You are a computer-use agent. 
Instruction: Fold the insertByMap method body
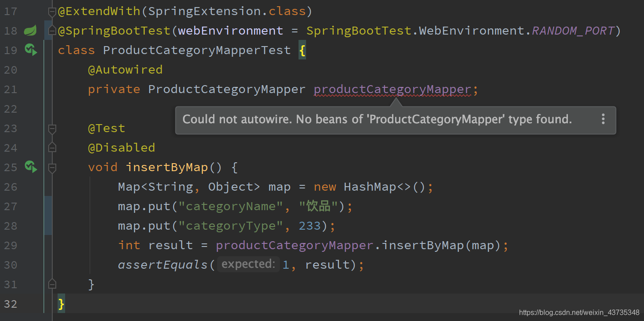tap(52, 168)
